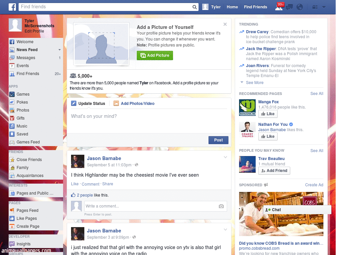Click Edit Profile link
Screen dimensions: 340x255
34,31
